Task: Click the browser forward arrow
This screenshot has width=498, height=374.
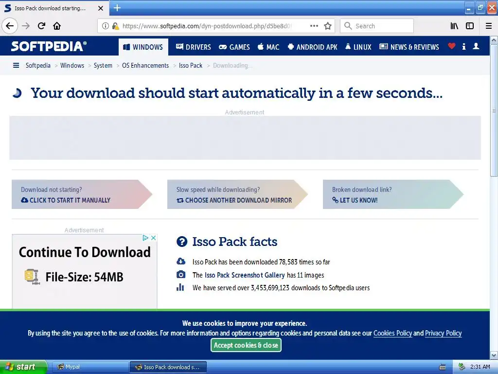Action: click(x=26, y=26)
